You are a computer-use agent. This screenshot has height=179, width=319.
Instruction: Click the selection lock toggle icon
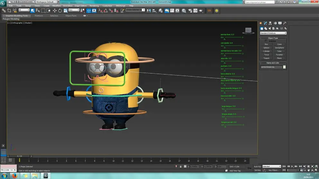pyautogui.click(x=181, y=166)
